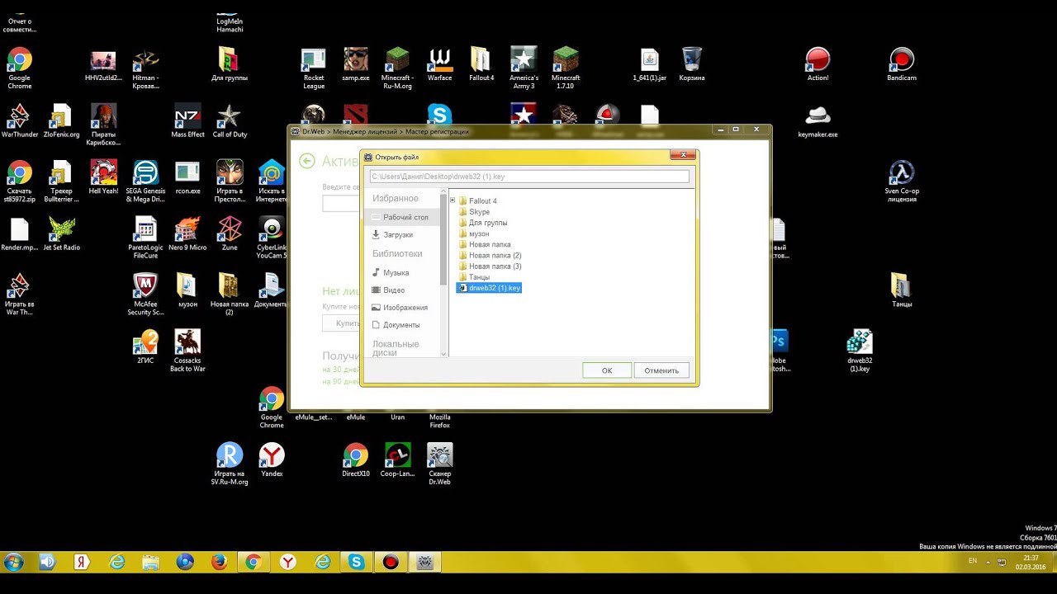The height and width of the screenshot is (594, 1057).
Task: Open Skype from the taskbar
Action: click(356, 562)
